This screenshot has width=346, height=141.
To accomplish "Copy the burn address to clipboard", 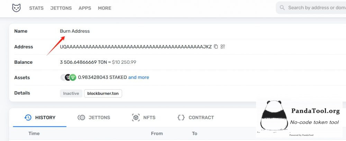I will [216, 47].
